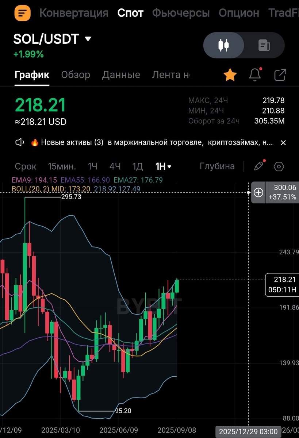The image size is (299, 438).
Task: Click the 24h turnover value 305.35M
Action: pos(269,121)
